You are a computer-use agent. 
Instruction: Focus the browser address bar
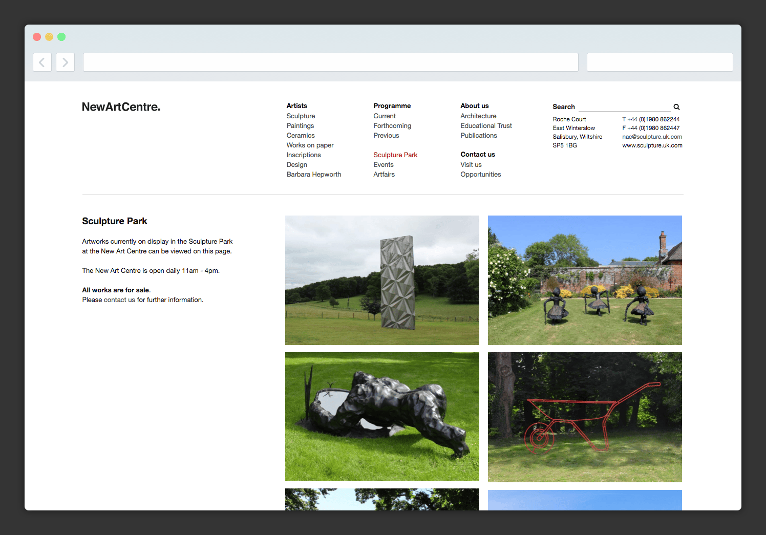point(331,62)
